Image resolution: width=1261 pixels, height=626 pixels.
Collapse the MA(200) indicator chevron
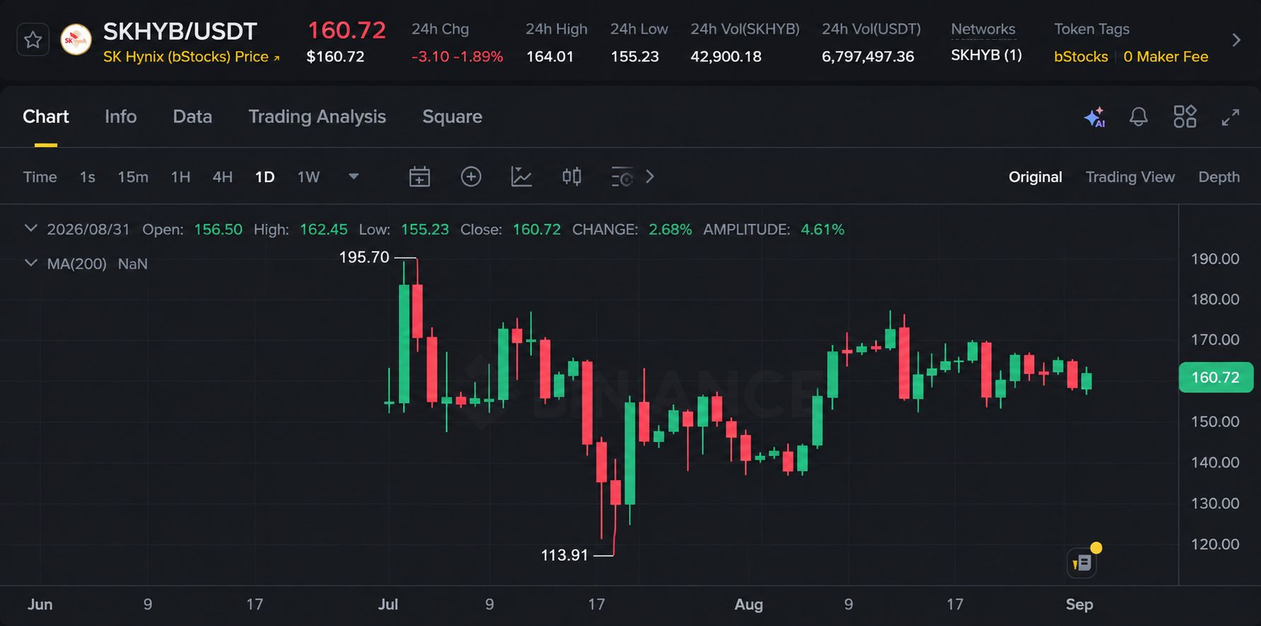coord(30,263)
